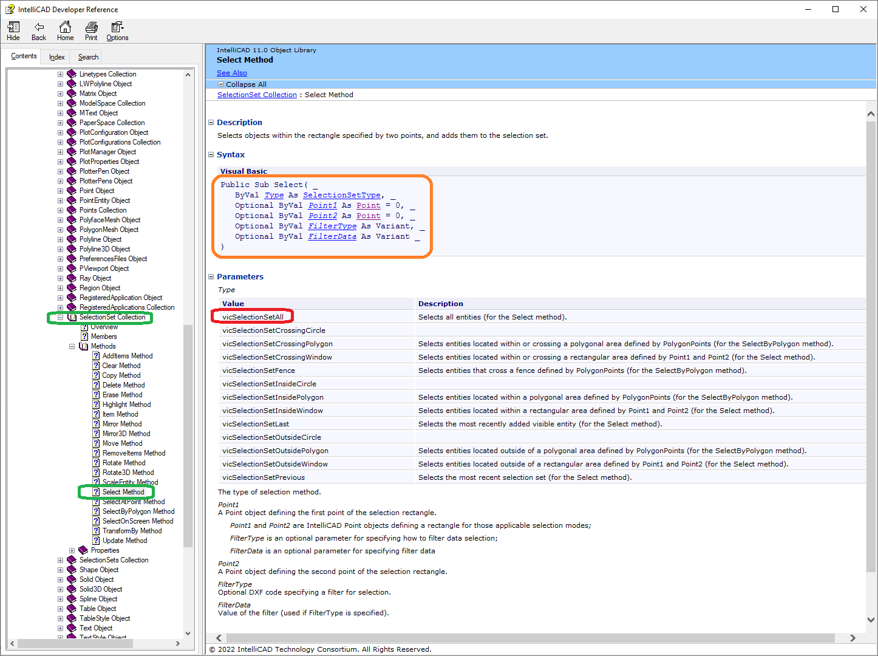Image resolution: width=878 pixels, height=656 pixels.
Task: Go back using the Back arrow icon
Action: tap(39, 27)
